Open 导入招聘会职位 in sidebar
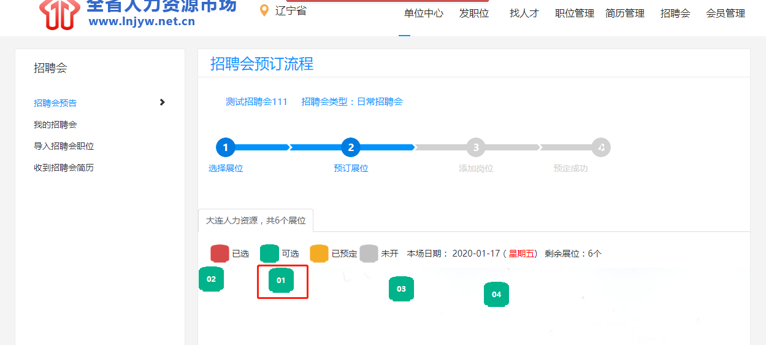 (64, 146)
